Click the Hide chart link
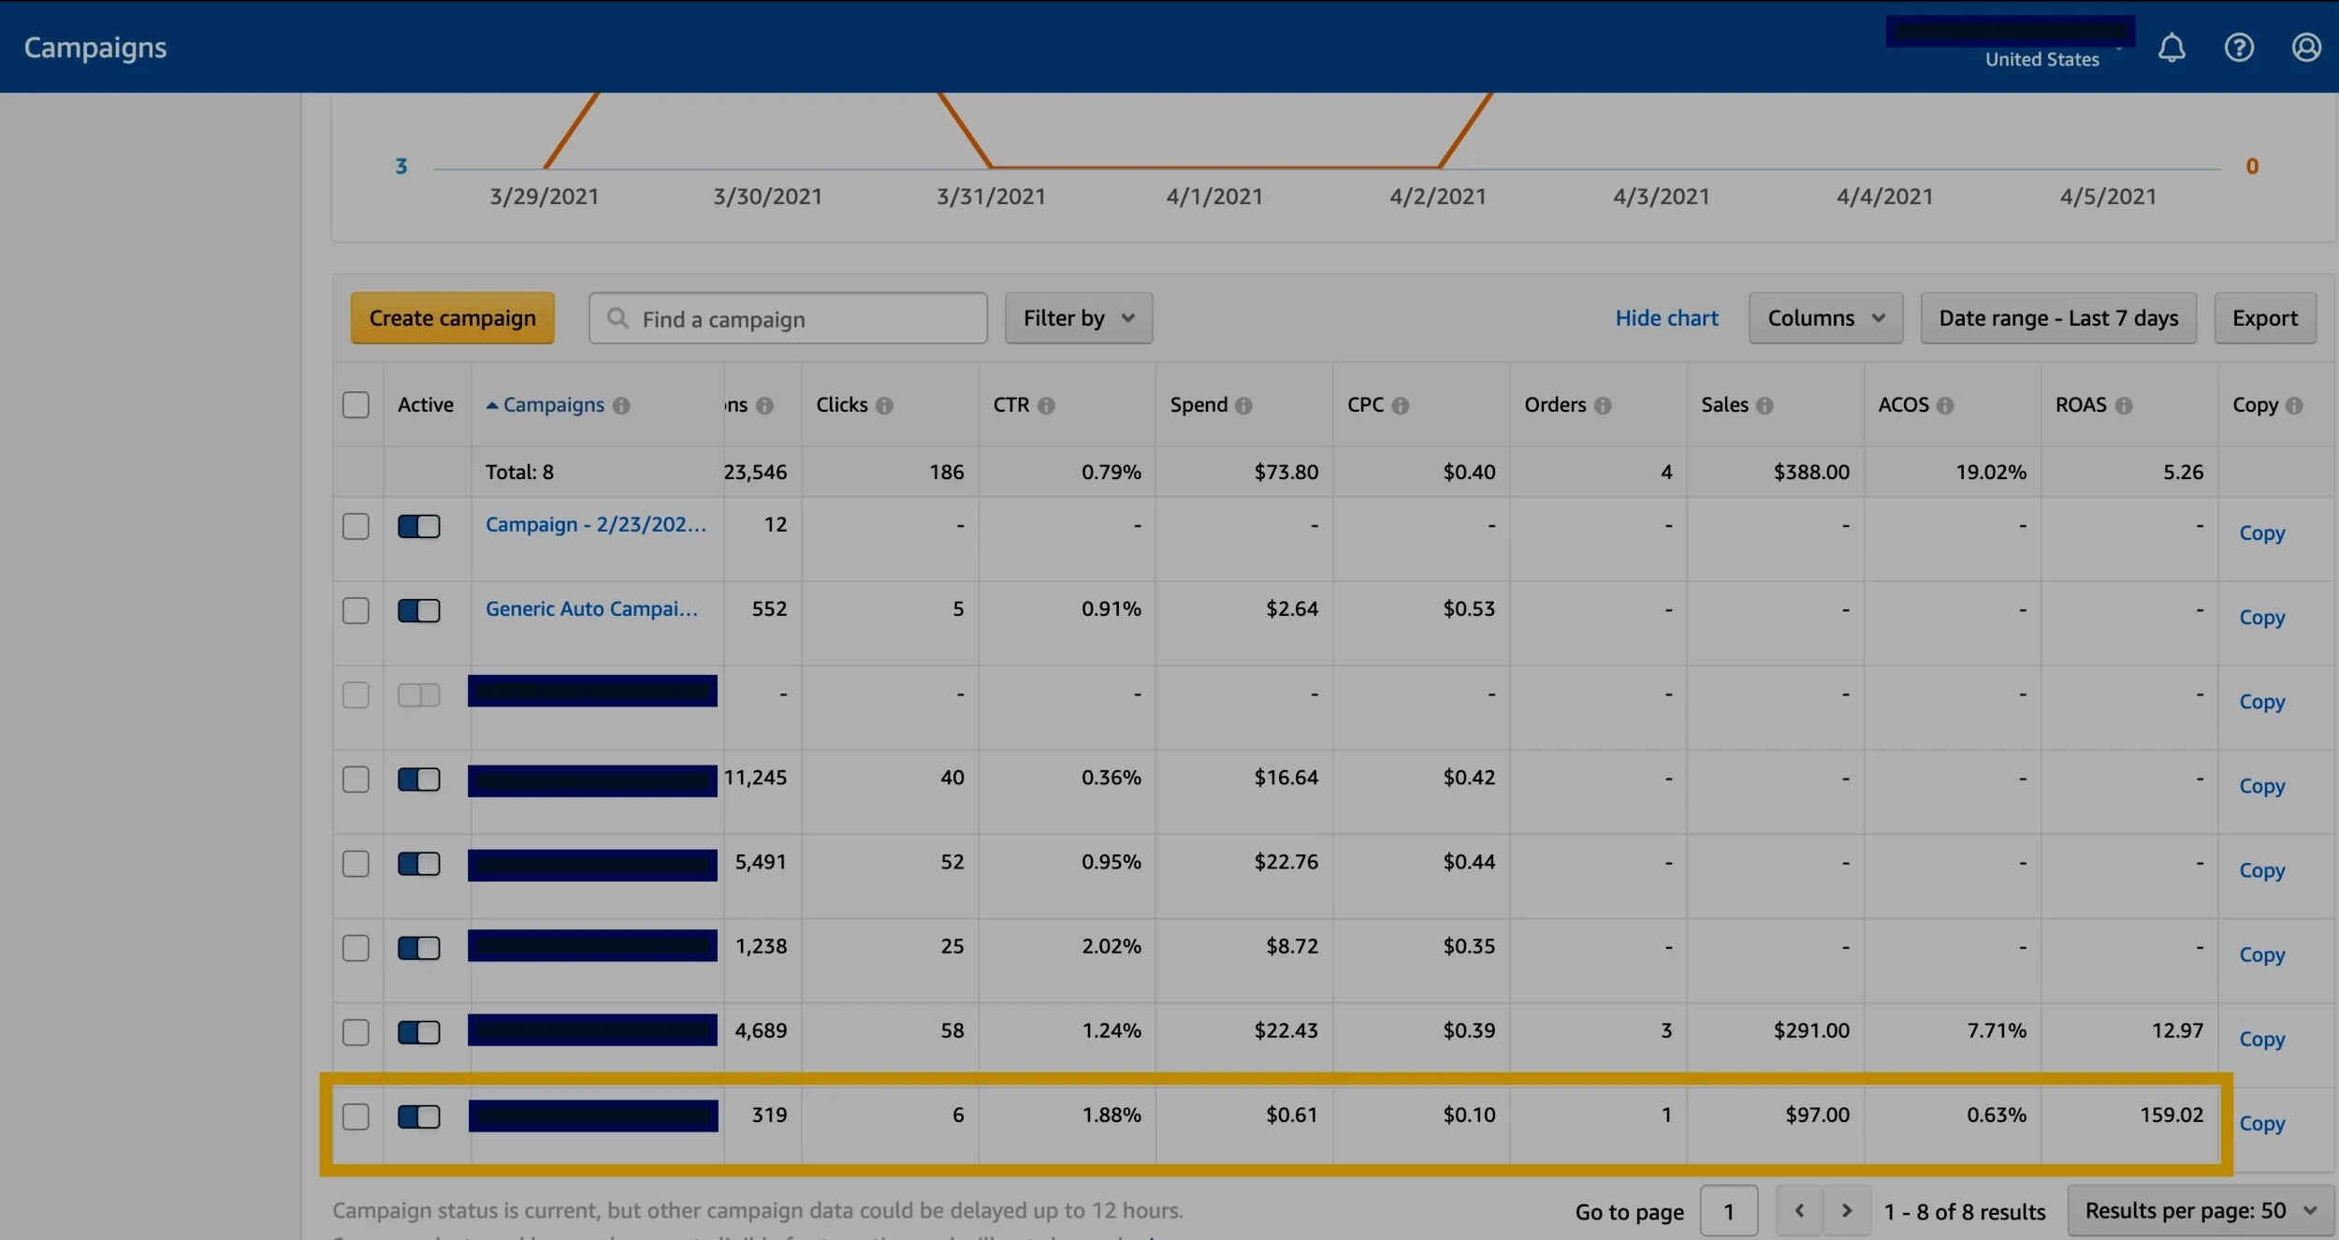Viewport: 2339px width, 1240px height. coord(1666,318)
